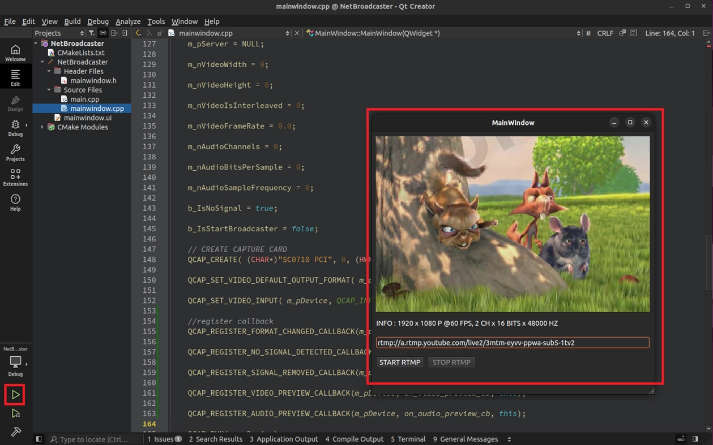Open the Tools menu

pyautogui.click(x=156, y=21)
